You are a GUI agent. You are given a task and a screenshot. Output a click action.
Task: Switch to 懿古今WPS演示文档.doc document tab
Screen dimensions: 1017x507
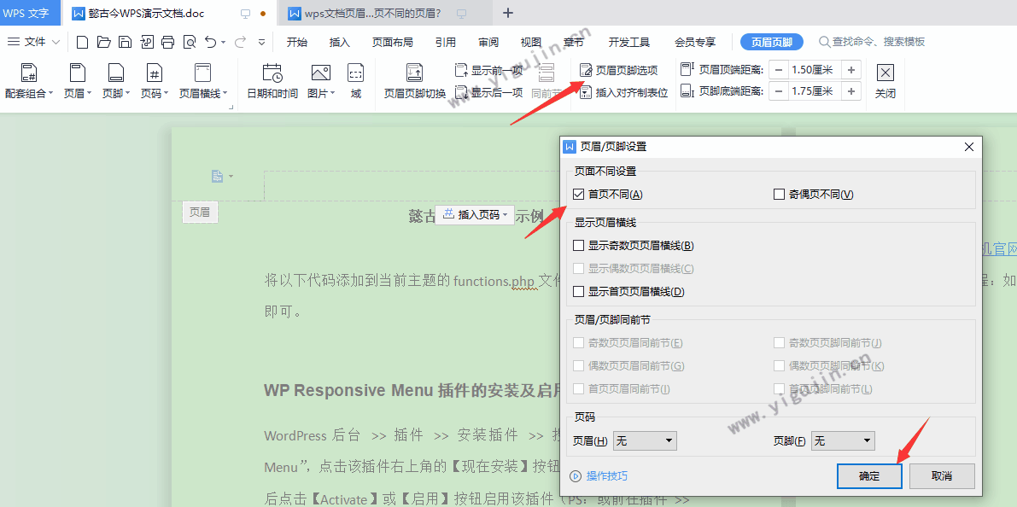172,13
